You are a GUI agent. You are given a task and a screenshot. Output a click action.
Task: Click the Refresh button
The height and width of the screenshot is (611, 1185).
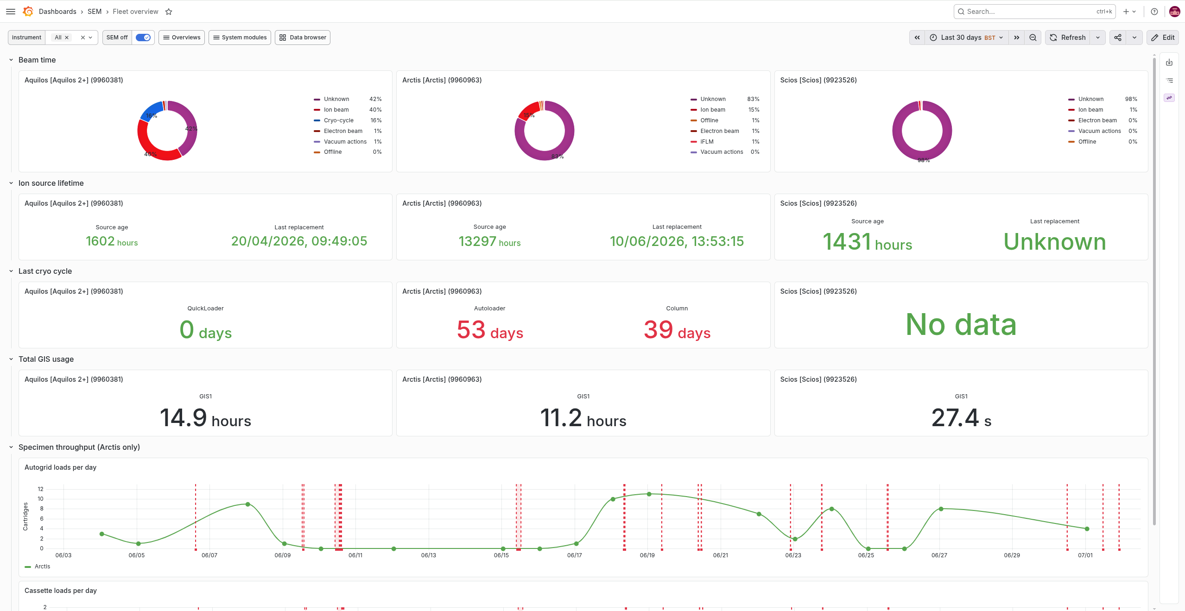tap(1068, 38)
